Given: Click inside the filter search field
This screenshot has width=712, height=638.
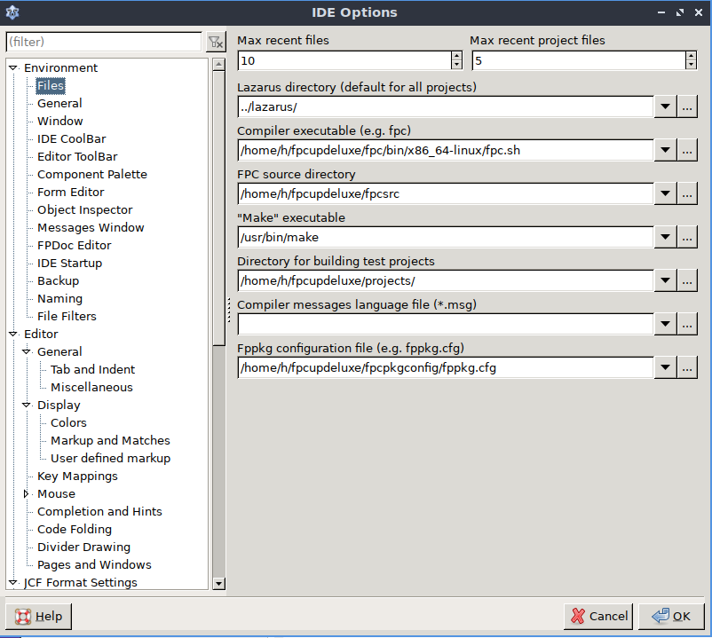Looking at the screenshot, I should coord(102,42).
